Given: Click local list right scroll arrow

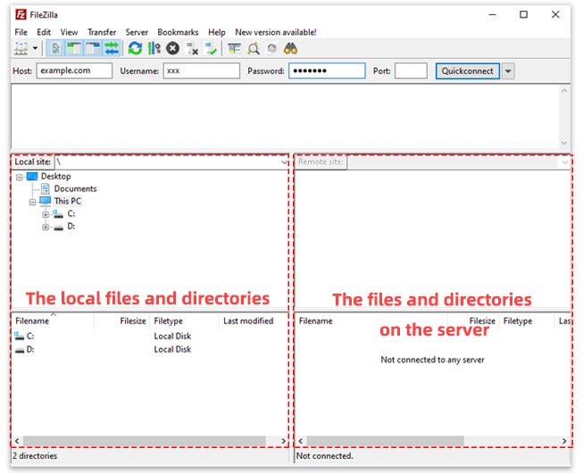Looking at the screenshot, I should [x=283, y=441].
